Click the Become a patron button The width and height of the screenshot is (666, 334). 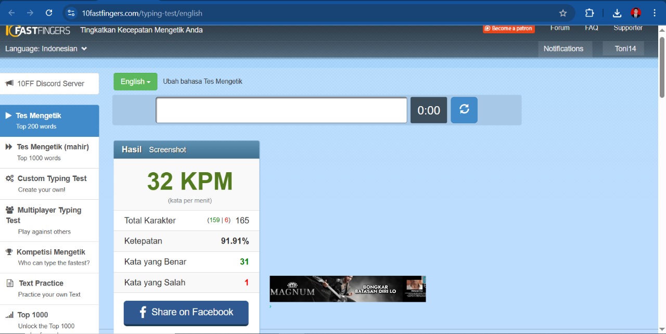(508, 29)
